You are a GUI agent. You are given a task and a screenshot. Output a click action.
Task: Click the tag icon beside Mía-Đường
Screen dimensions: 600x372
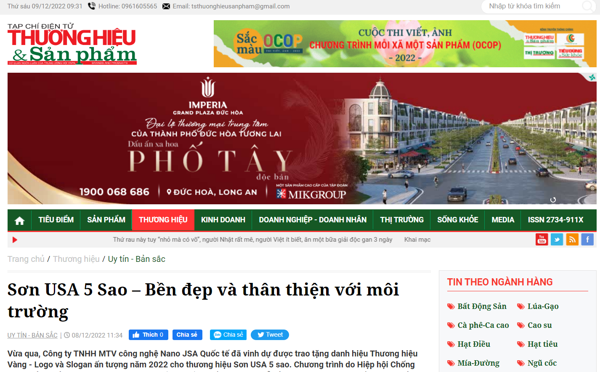tap(451, 363)
